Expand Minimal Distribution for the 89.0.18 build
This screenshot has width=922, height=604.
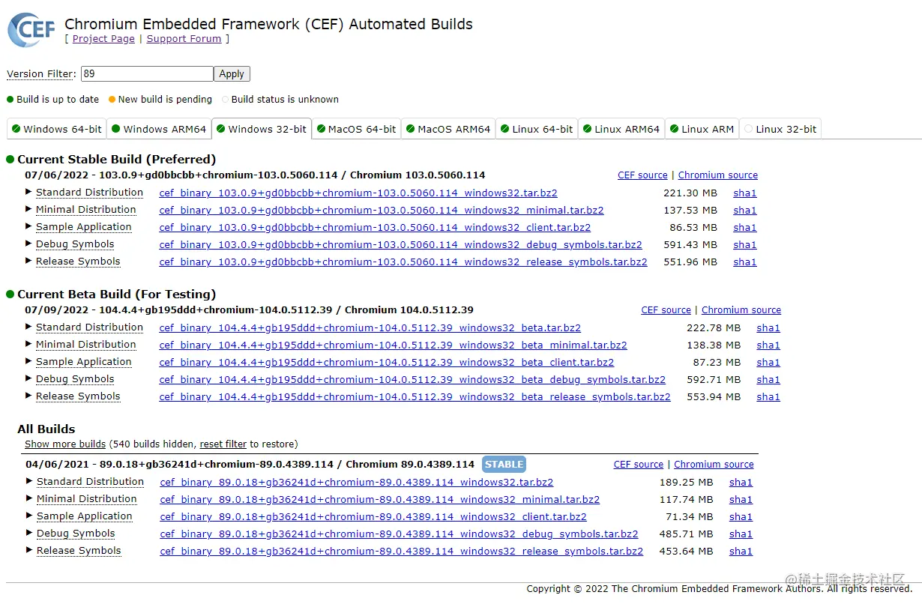point(87,499)
